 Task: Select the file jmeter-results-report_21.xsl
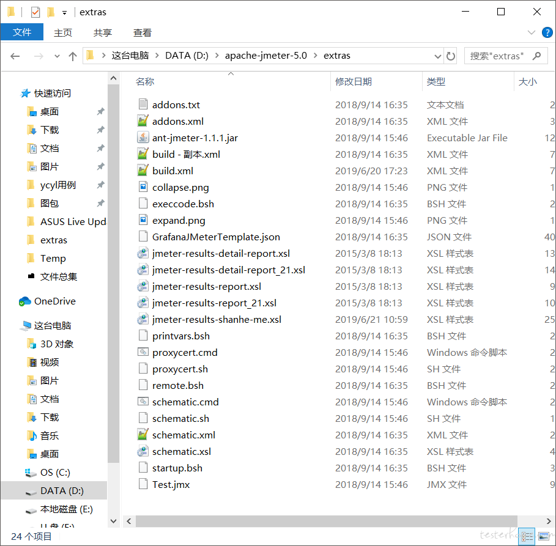[214, 303]
